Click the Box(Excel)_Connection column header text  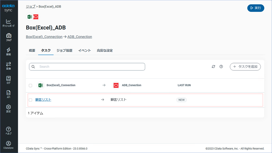[61, 85]
